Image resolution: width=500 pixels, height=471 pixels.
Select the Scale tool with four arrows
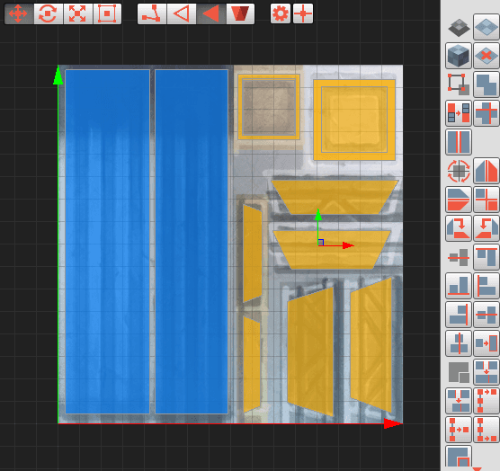(77, 13)
